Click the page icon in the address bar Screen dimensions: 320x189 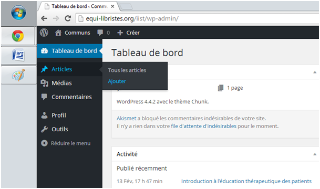81,18
